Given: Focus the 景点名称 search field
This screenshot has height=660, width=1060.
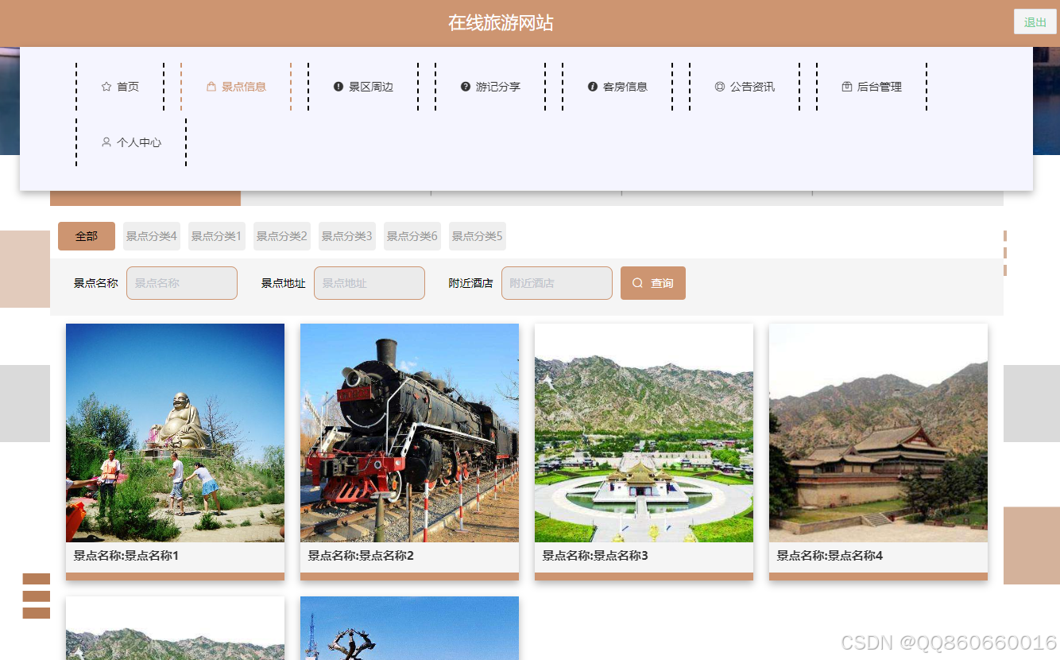Looking at the screenshot, I should point(182,283).
